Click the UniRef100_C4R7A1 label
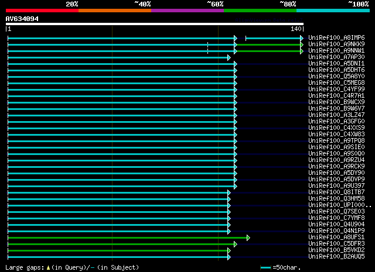This screenshot has height=272, width=375. 336,96
